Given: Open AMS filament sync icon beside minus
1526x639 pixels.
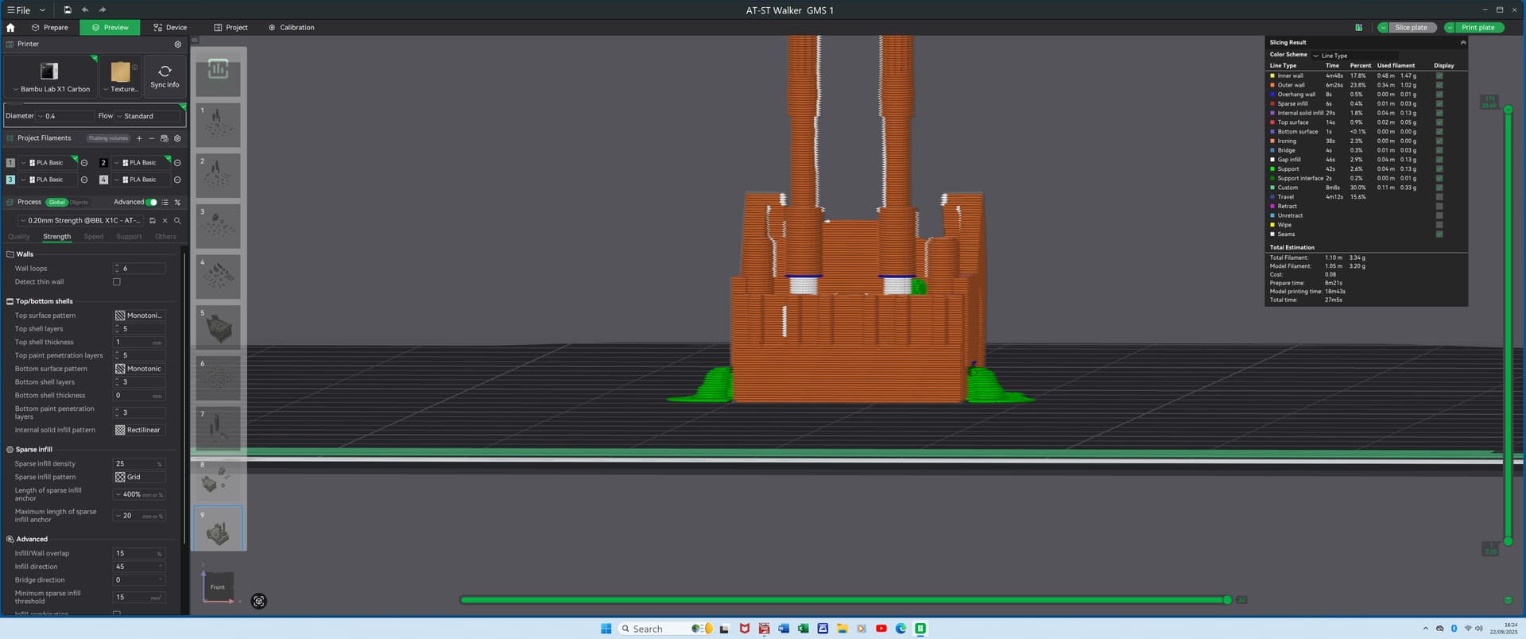Looking at the screenshot, I should tap(165, 138).
